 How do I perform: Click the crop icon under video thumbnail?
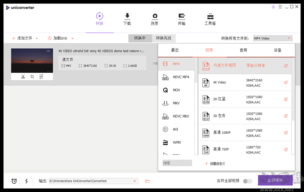[x=32, y=77]
